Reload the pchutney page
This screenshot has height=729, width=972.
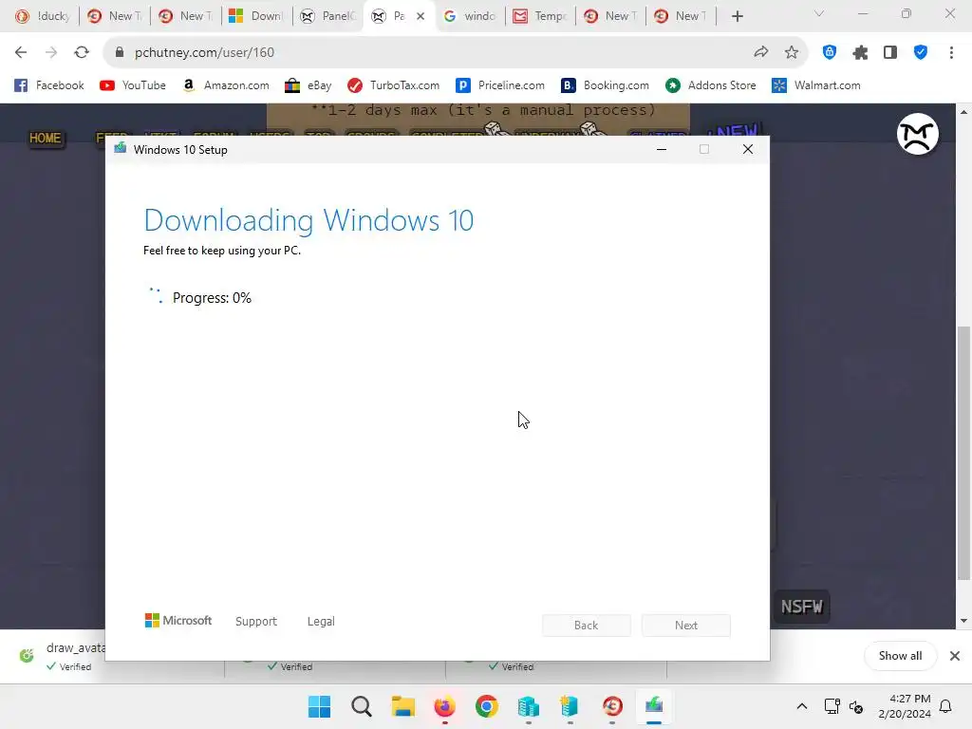coord(82,53)
